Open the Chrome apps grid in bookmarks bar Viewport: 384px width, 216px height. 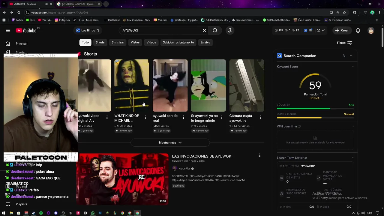[x=4, y=20]
